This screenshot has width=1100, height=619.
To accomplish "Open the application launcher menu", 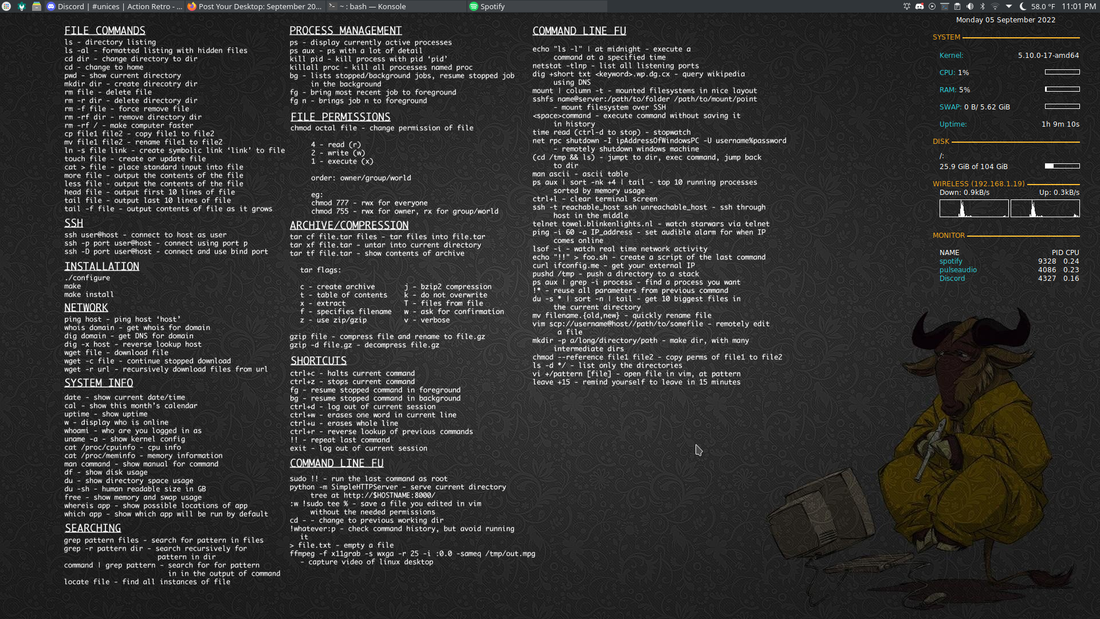I will tap(6, 6).
